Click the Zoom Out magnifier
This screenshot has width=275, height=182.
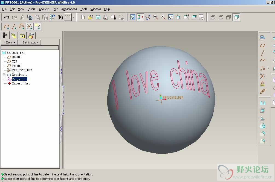coord(163,17)
